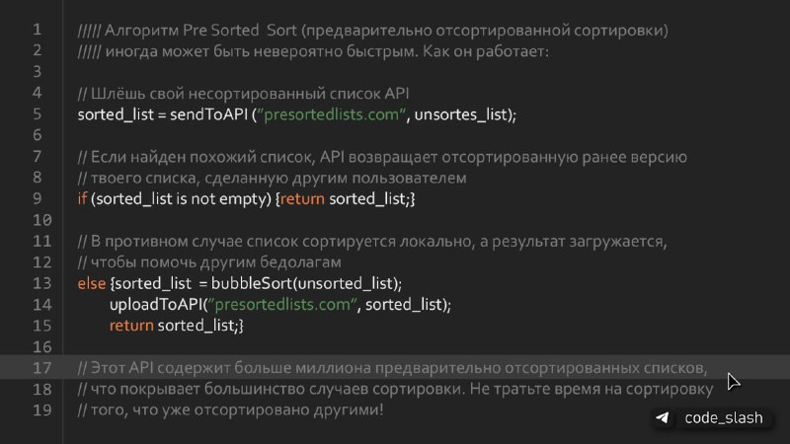Image resolution: width=790 pixels, height=444 pixels.
Task: Click line number 13 in gutter
Action: pos(41,283)
